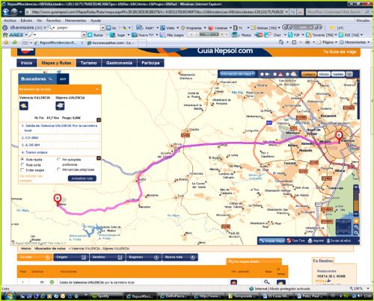Open the Turismo site tab
Viewport: 374px width, 301px height.
(89, 63)
